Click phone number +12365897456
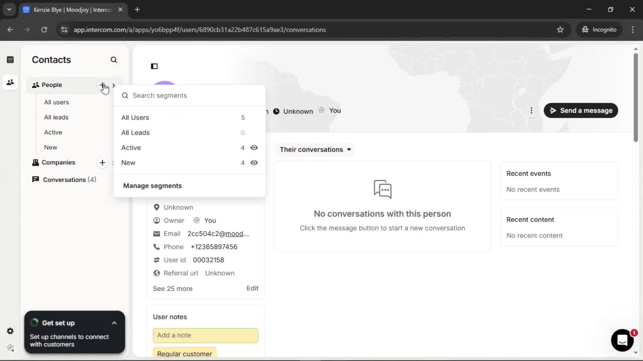Viewport: 643px width, 361px height. [x=214, y=247]
